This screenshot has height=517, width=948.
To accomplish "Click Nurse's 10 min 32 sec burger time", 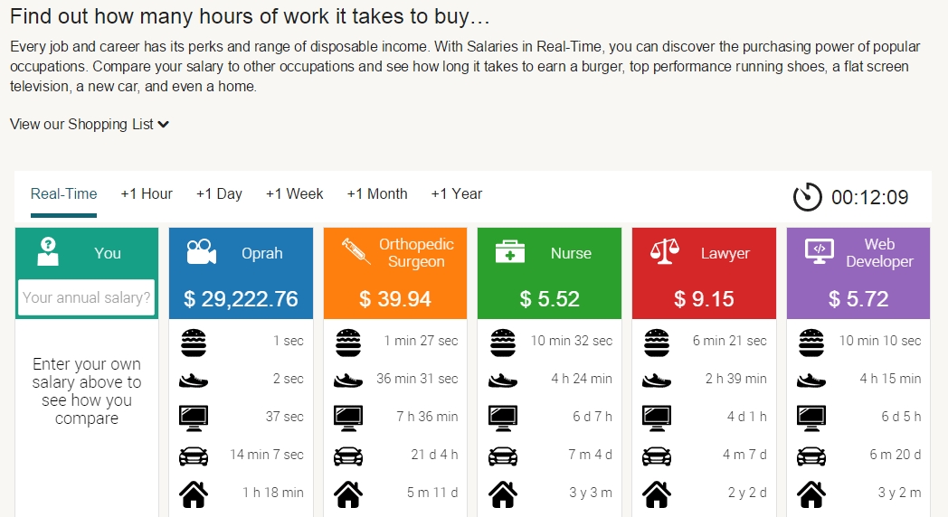I will coord(572,341).
